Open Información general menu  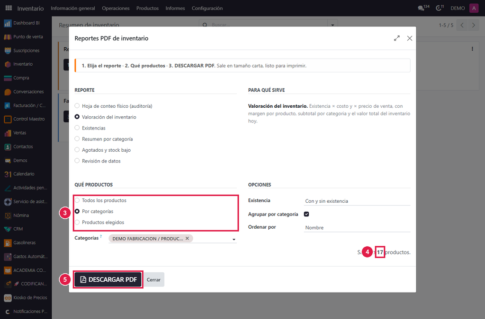point(73,8)
